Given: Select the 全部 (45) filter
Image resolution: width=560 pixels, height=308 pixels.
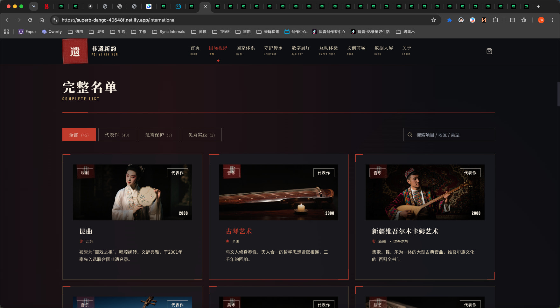Looking at the screenshot, I should coord(79,135).
